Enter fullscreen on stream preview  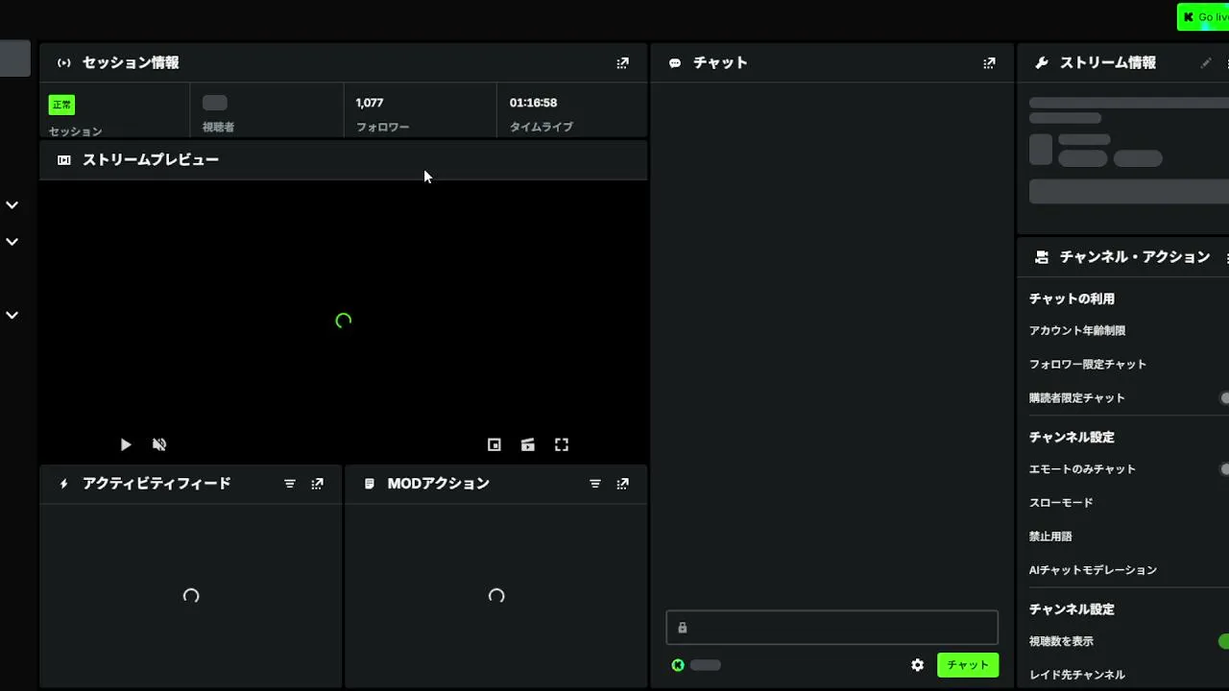point(562,444)
